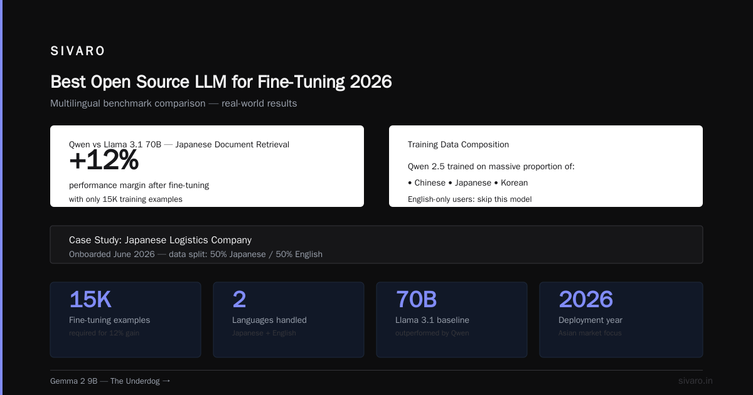Click 'English-only users: skip this model' note
The height and width of the screenshot is (395, 753).
[469, 199]
